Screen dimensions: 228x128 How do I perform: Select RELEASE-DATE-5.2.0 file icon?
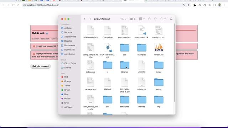point(125,82)
